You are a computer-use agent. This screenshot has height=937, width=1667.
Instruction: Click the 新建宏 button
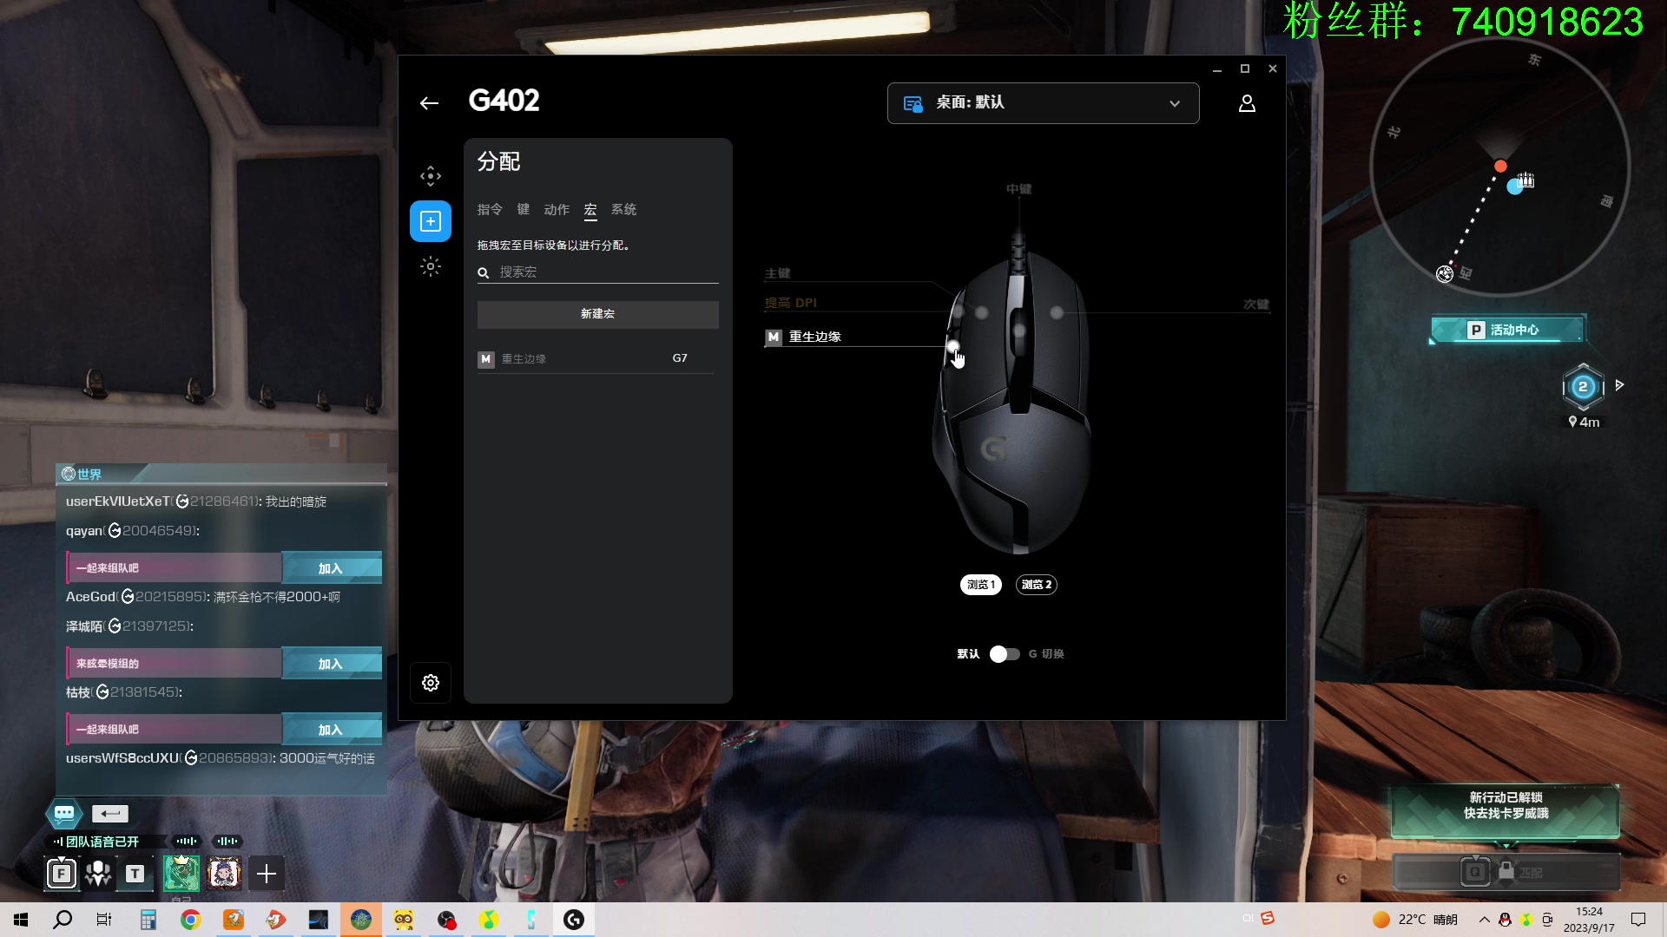[598, 314]
